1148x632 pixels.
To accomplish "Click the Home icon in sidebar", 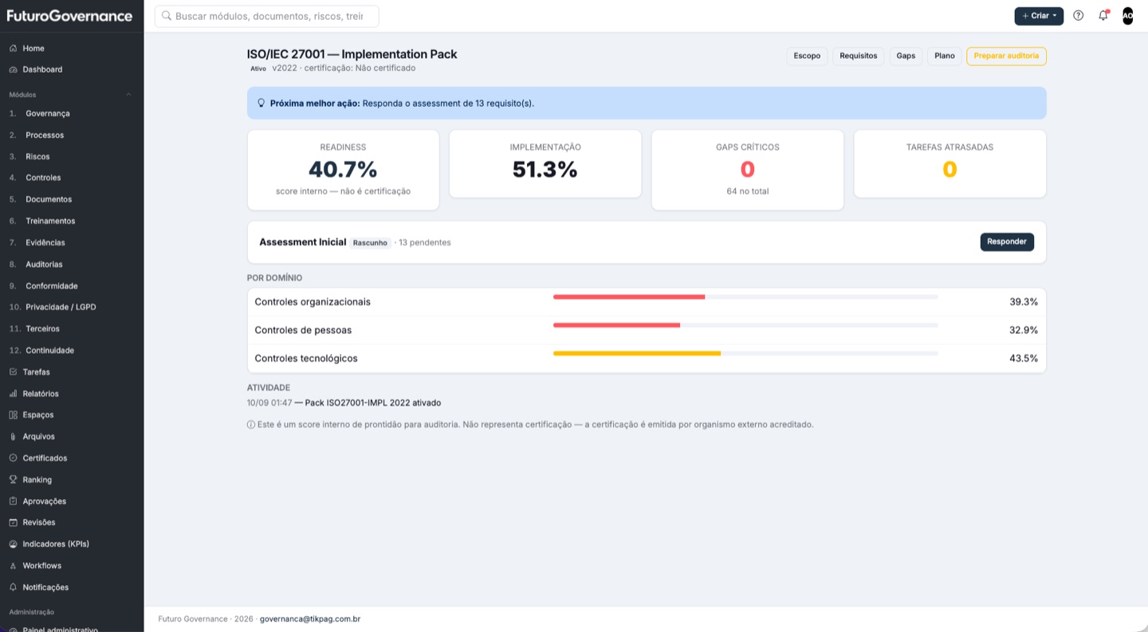I will [13, 49].
